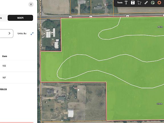This screenshot has width=164, height=123.
Task: Click the Units: Bu label
Action: pyautogui.click(x=22, y=34)
